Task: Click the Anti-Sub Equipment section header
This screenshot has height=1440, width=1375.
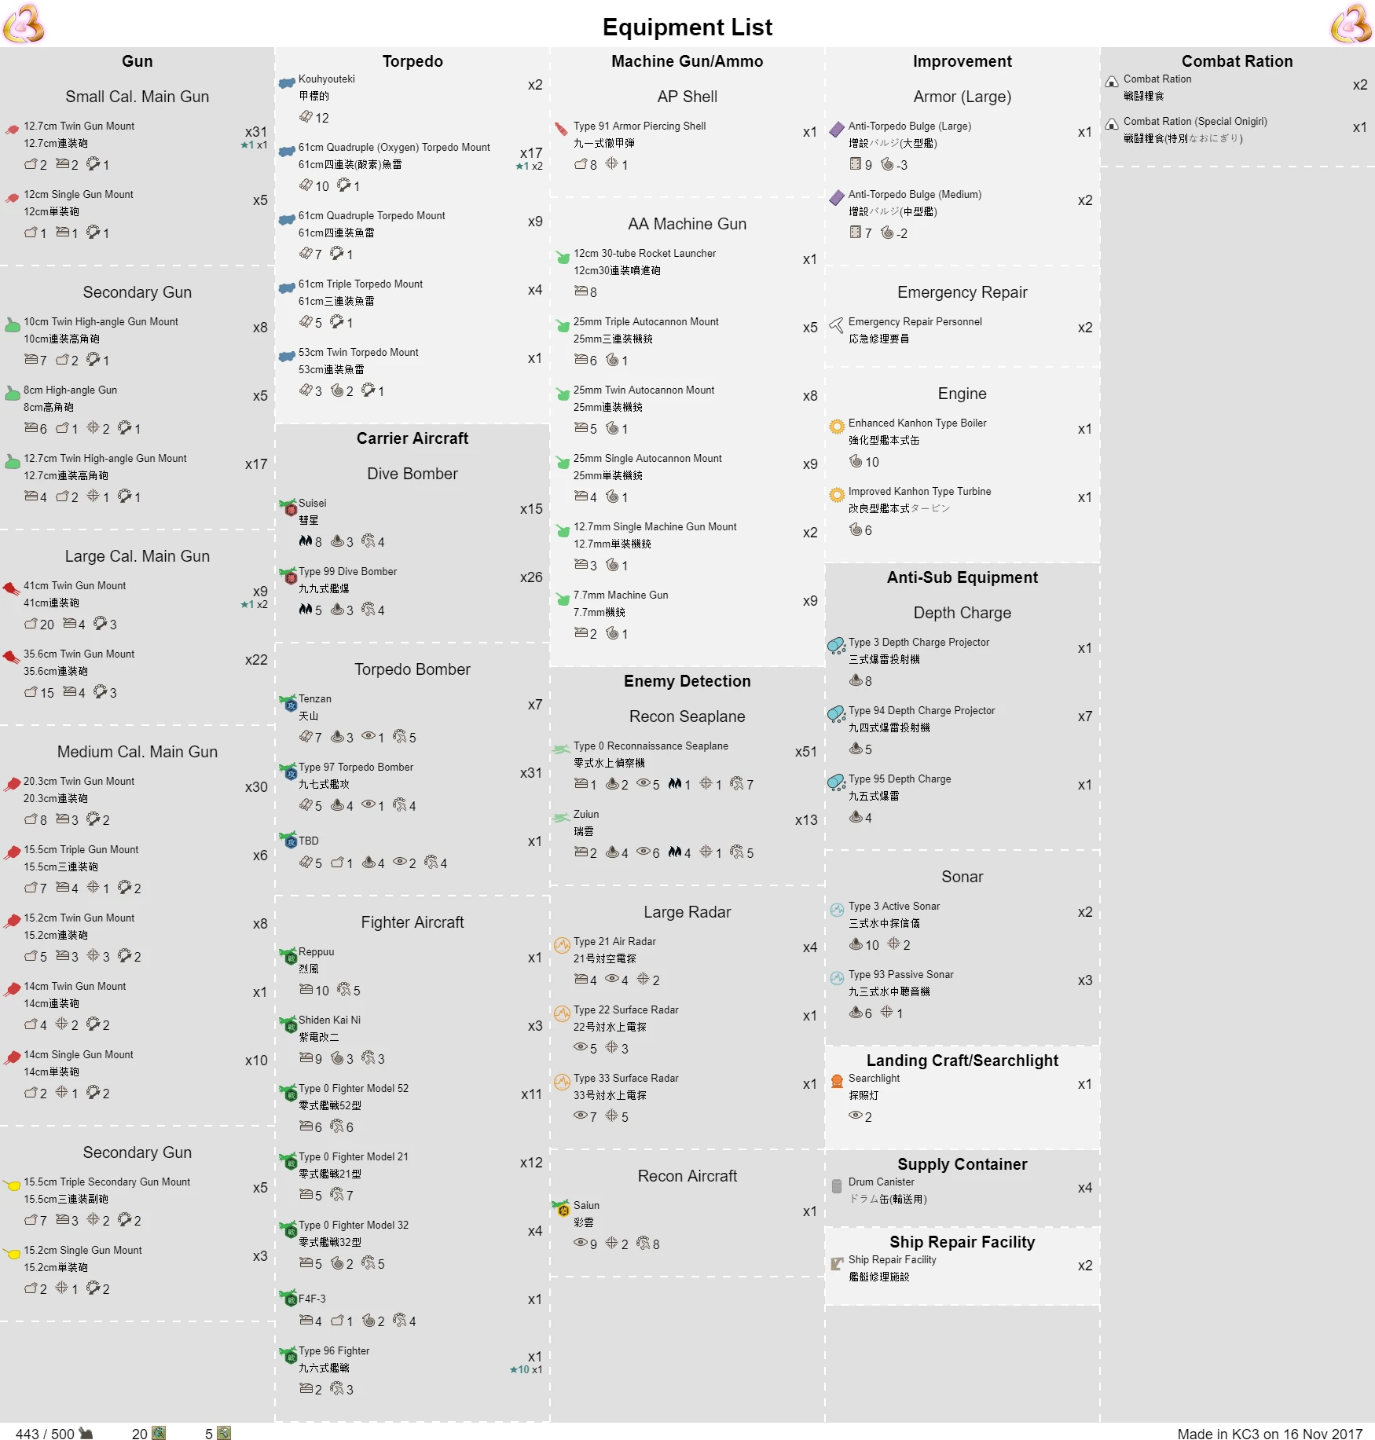Action: (x=962, y=577)
